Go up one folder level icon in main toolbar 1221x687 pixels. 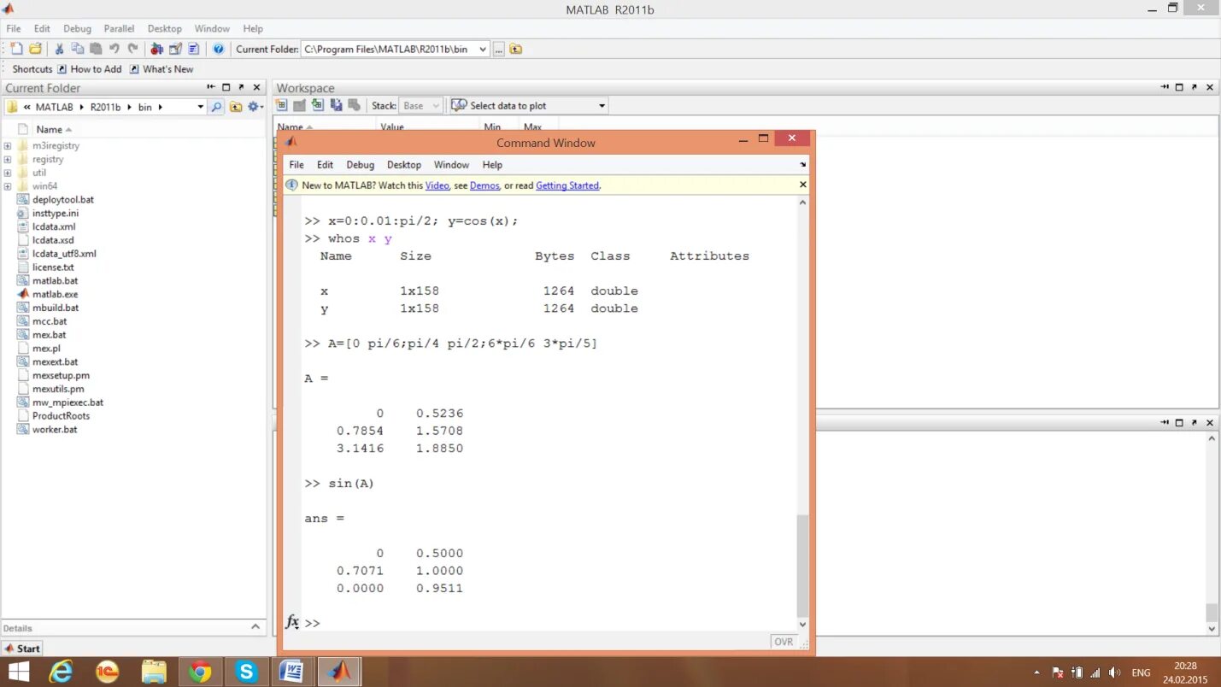516,49
